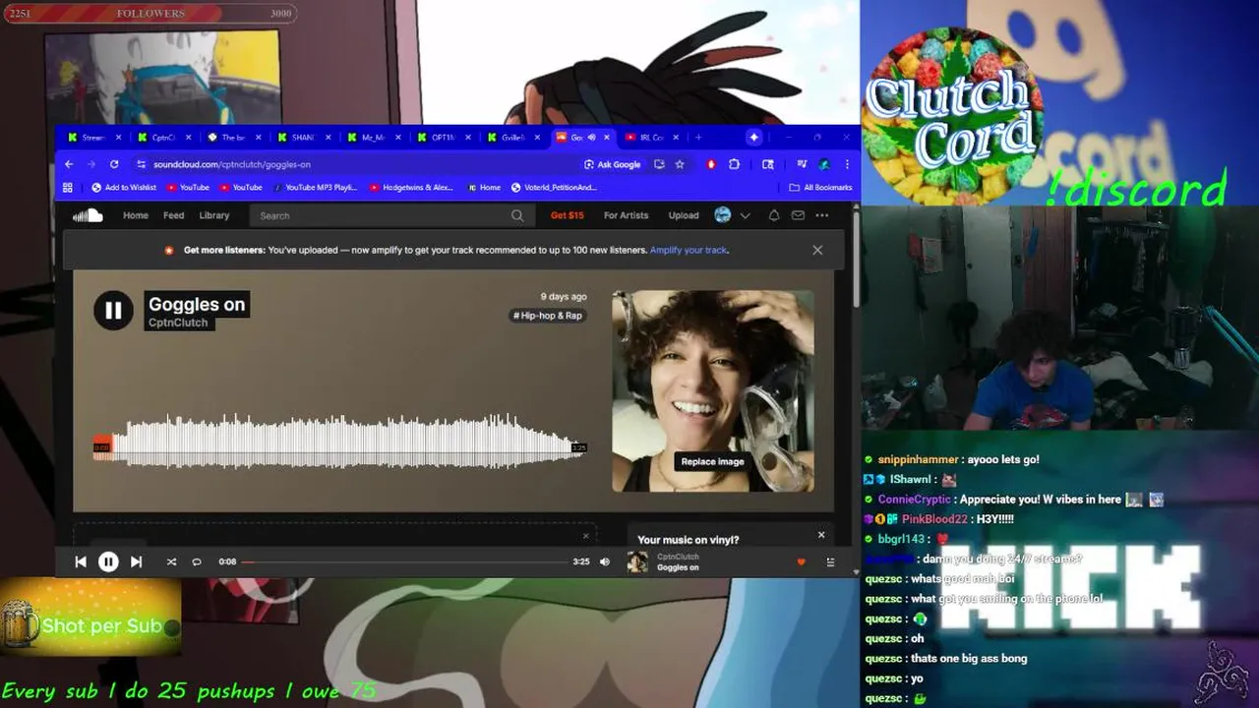Image resolution: width=1259 pixels, height=708 pixels.
Task: Click the SoundCloud logo
Action: pyautogui.click(x=88, y=215)
